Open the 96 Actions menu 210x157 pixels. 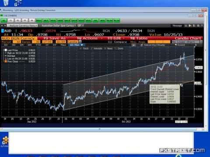click(90, 38)
